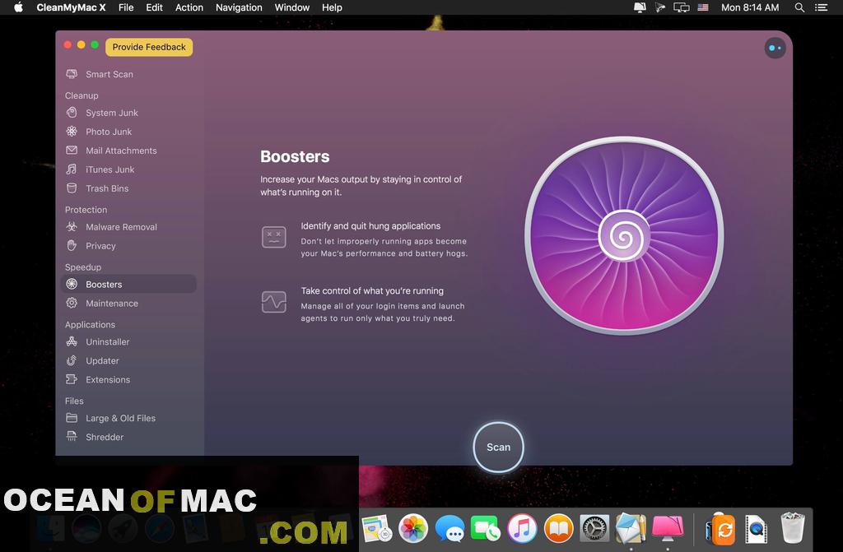This screenshot has width=843, height=552.
Task: Start the Boosters scan
Action: [498, 448]
